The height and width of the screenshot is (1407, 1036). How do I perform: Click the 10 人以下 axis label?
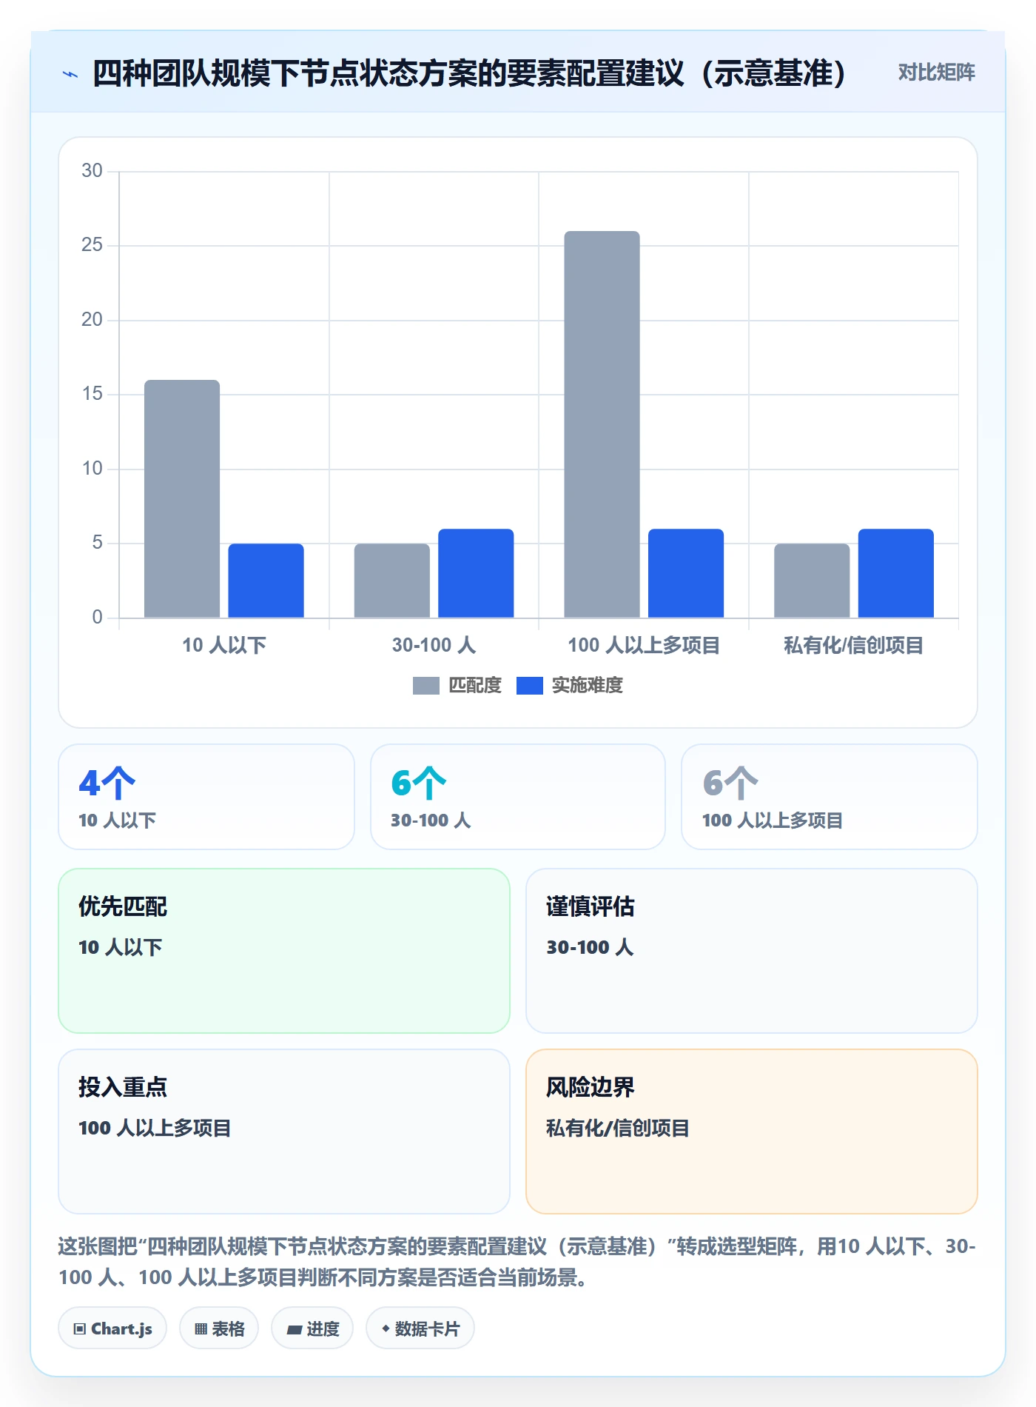(x=224, y=645)
